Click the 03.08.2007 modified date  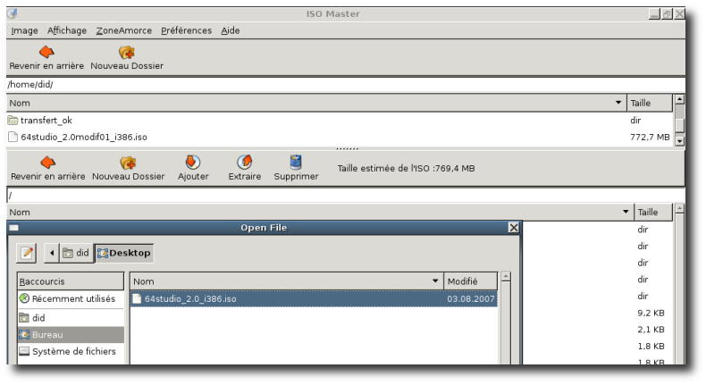click(x=470, y=298)
